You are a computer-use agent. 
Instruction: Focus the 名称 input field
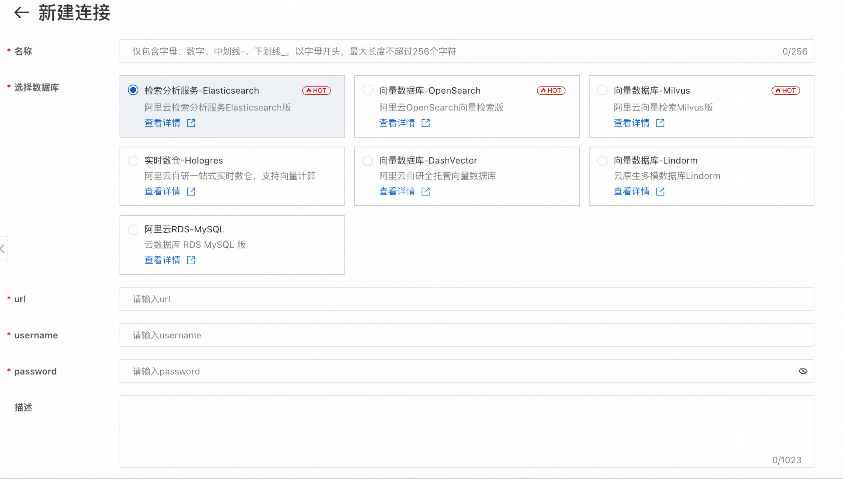pos(451,51)
